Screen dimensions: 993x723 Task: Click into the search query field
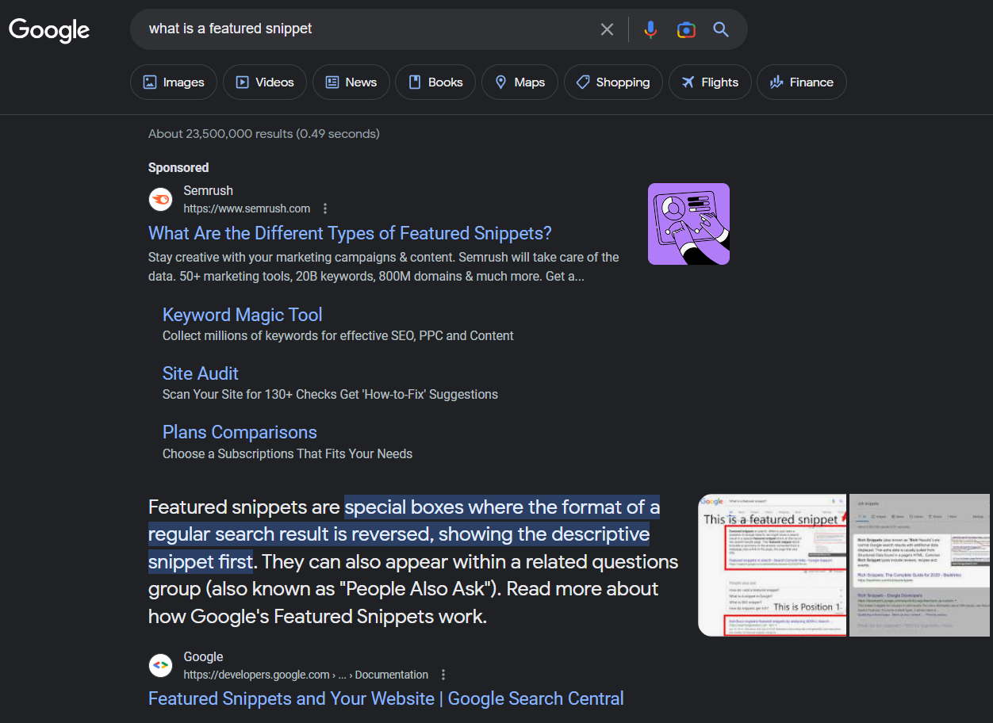pyautogui.click(x=365, y=29)
